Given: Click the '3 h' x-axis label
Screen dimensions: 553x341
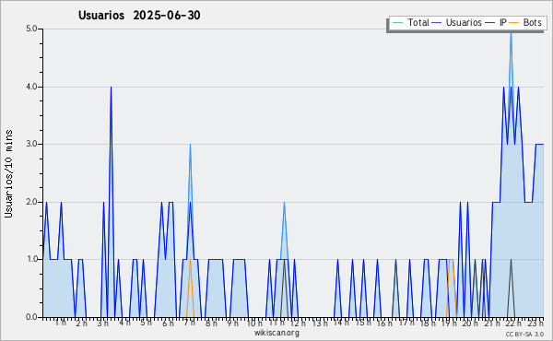Looking at the screenshot, I should coord(102,323).
